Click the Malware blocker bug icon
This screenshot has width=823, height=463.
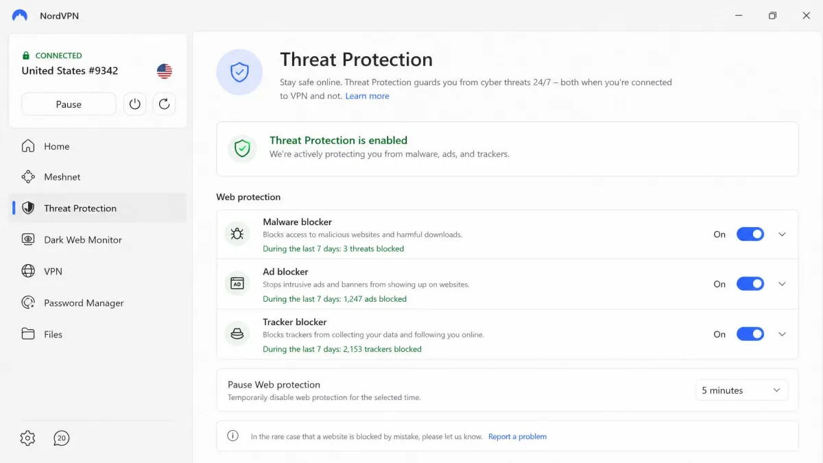pyautogui.click(x=237, y=234)
